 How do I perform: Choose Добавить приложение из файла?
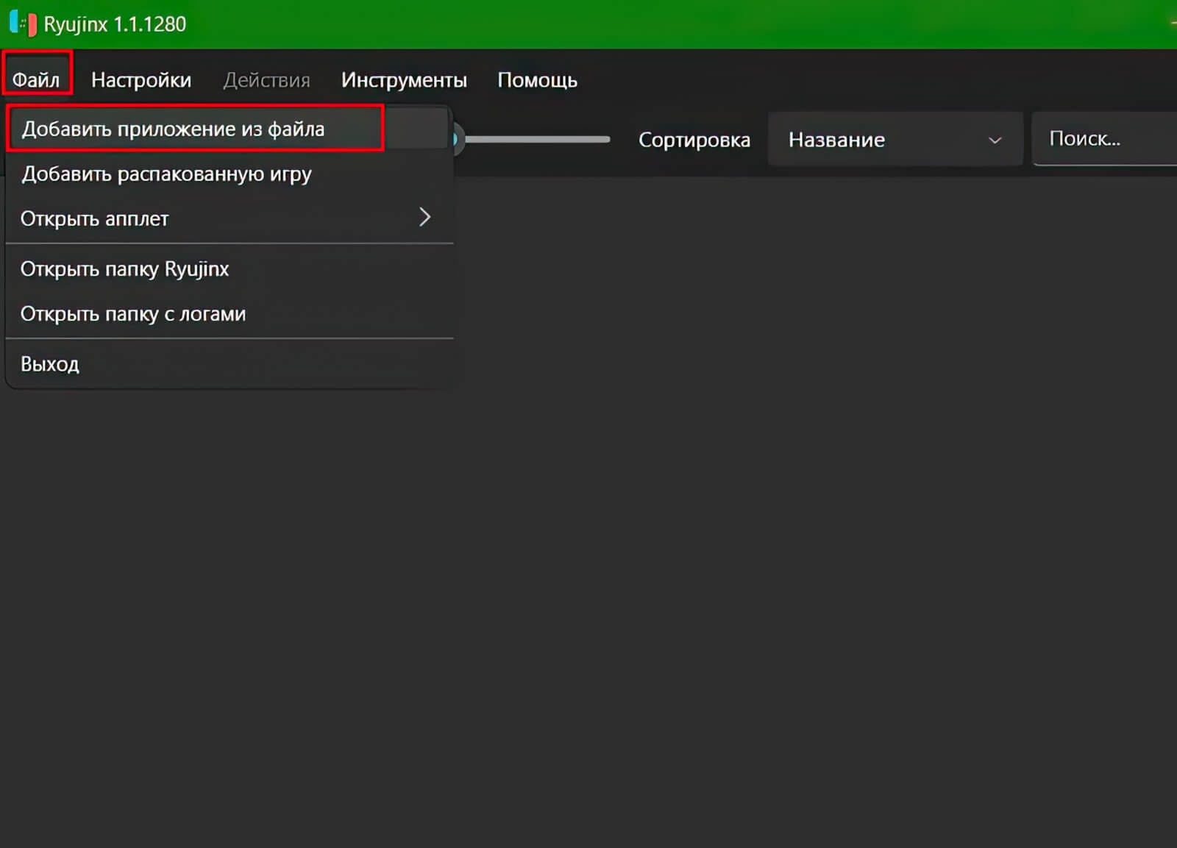tap(228, 129)
